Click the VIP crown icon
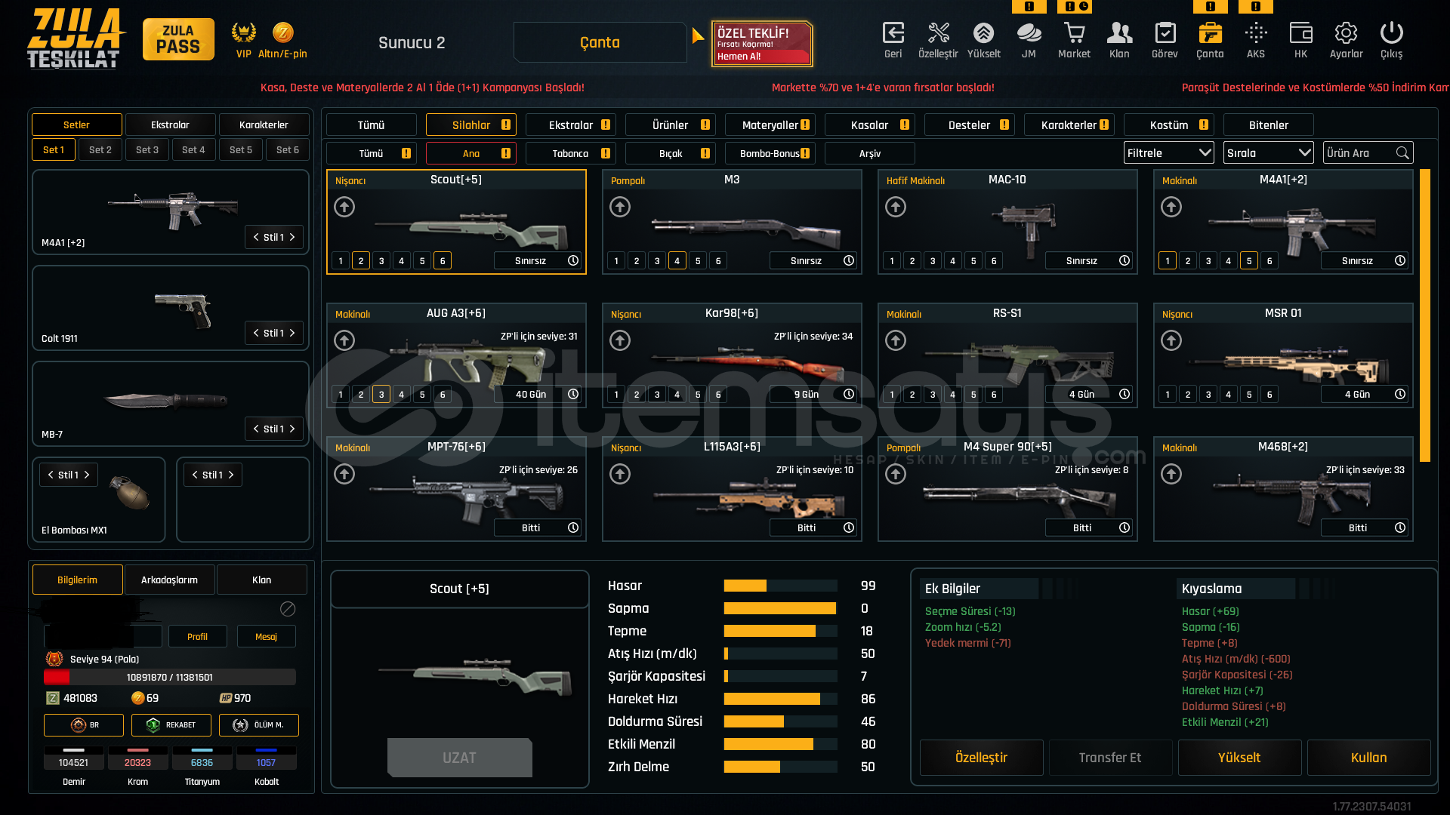This screenshot has width=1450, height=815. click(x=243, y=32)
